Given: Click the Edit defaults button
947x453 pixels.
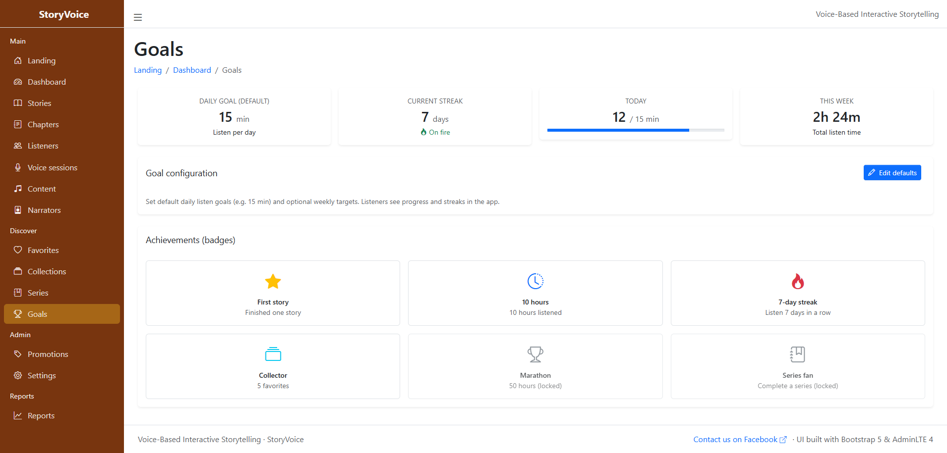Looking at the screenshot, I should pyautogui.click(x=892, y=172).
